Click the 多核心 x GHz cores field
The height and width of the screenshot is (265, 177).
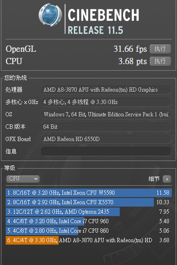[x=106, y=102]
